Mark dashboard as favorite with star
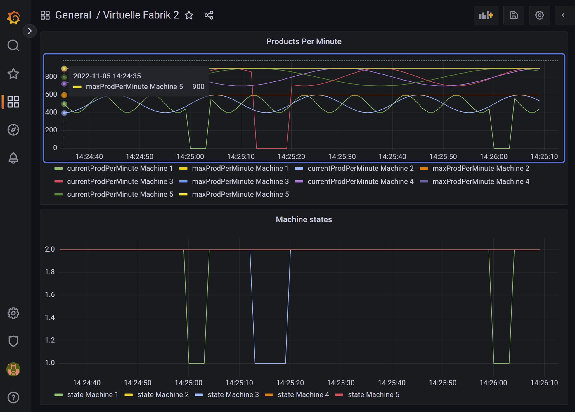The height and width of the screenshot is (412, 575). pyautogui.click(x=189, y=15)
